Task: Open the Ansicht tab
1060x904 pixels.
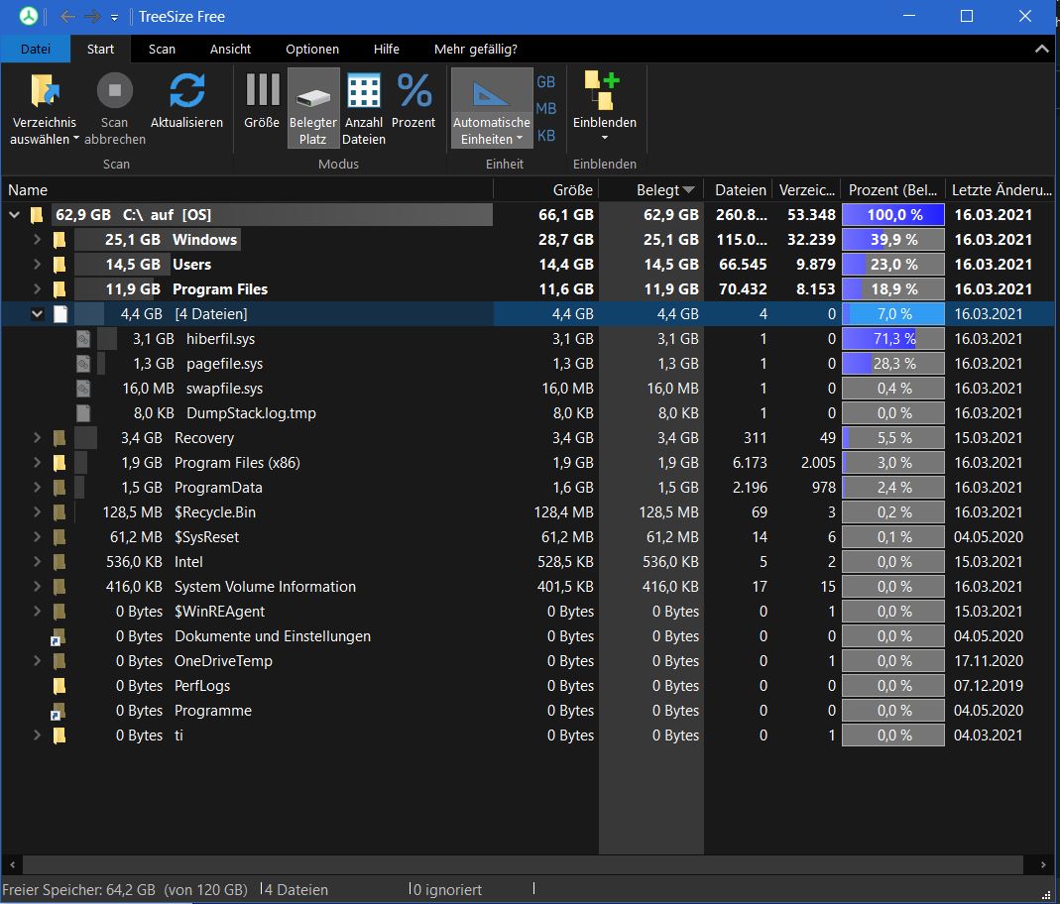Action: click(x=230, y=49)
